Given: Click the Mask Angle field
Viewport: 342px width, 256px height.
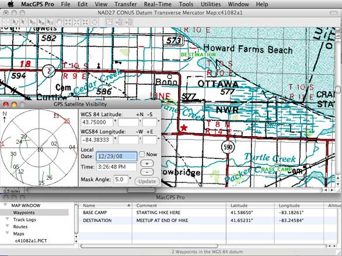Looking at the screenshot, I should (121, 179).
